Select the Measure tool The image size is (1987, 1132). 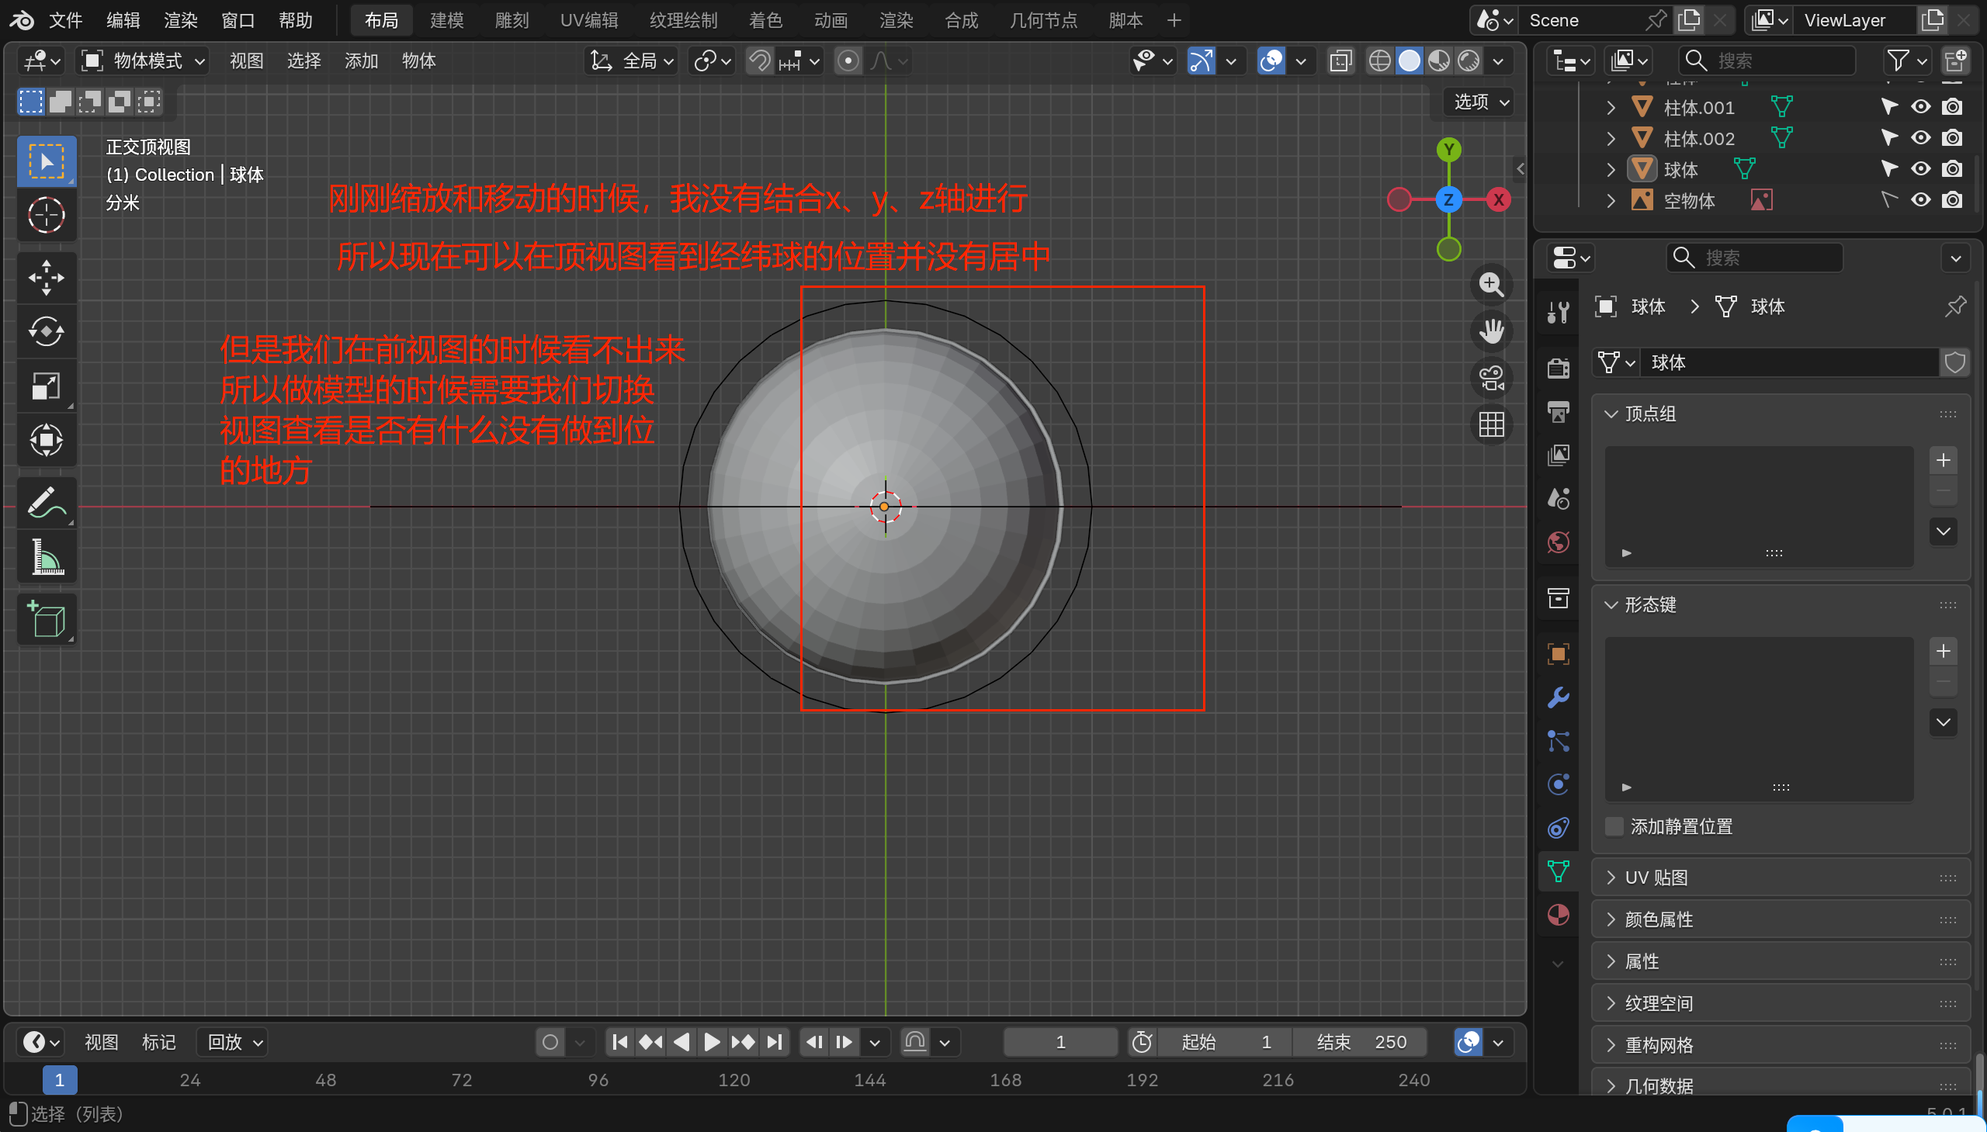(x=46, y=556)
